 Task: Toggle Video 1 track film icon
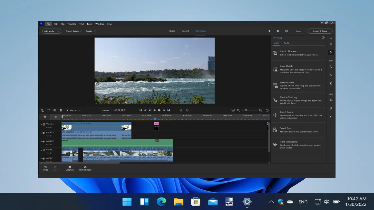click(x=44, y=150)
